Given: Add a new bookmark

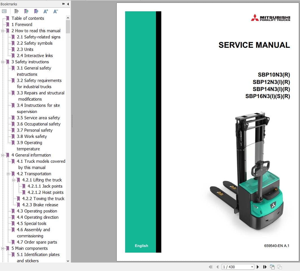Looking at the screenshot, I should (26, 11).
